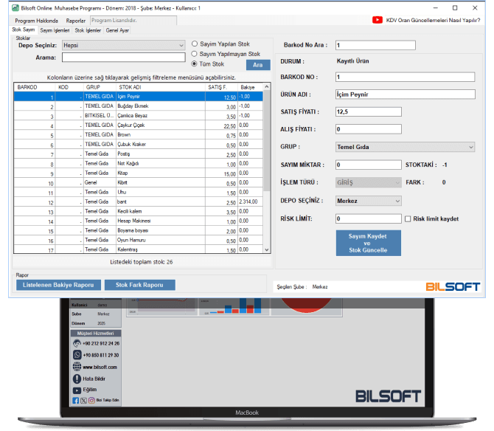Enable Risk limit kaydet checkbox
The image size is (494, 431).
(408, 218)
